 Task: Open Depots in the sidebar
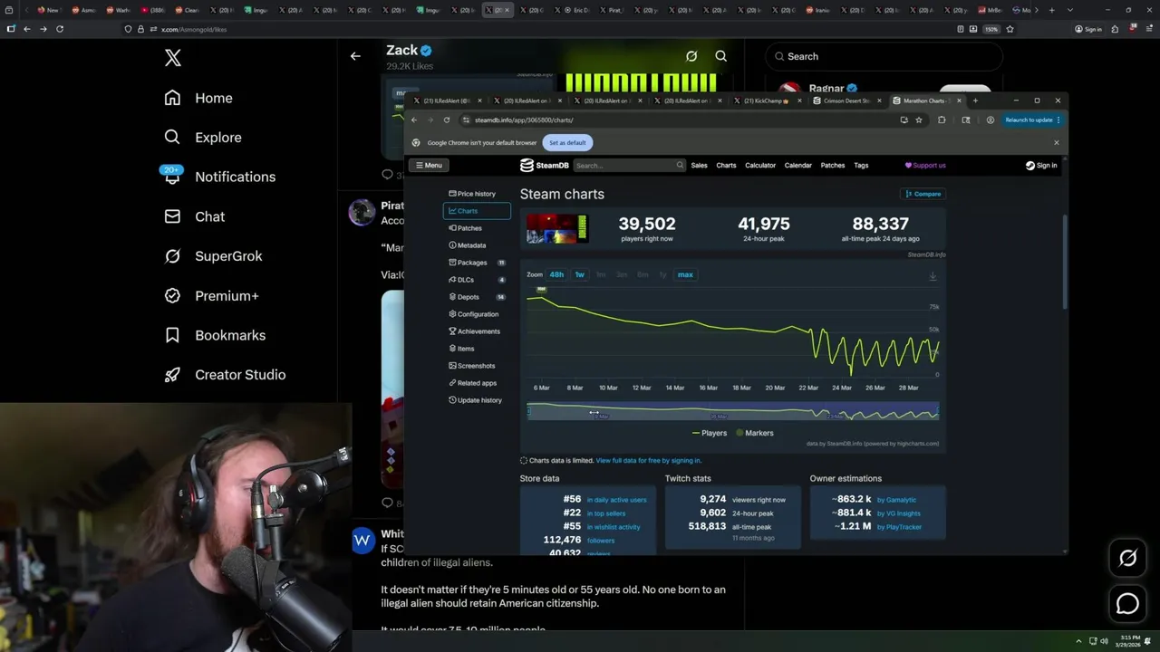[x=477, y=297]
